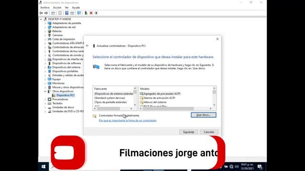Expand the Dispositivos del sistema node

coord(45,67)
